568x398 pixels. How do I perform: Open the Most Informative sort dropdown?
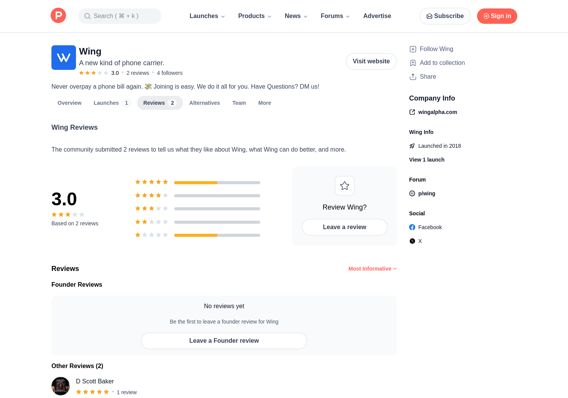[x=372, y=269]
